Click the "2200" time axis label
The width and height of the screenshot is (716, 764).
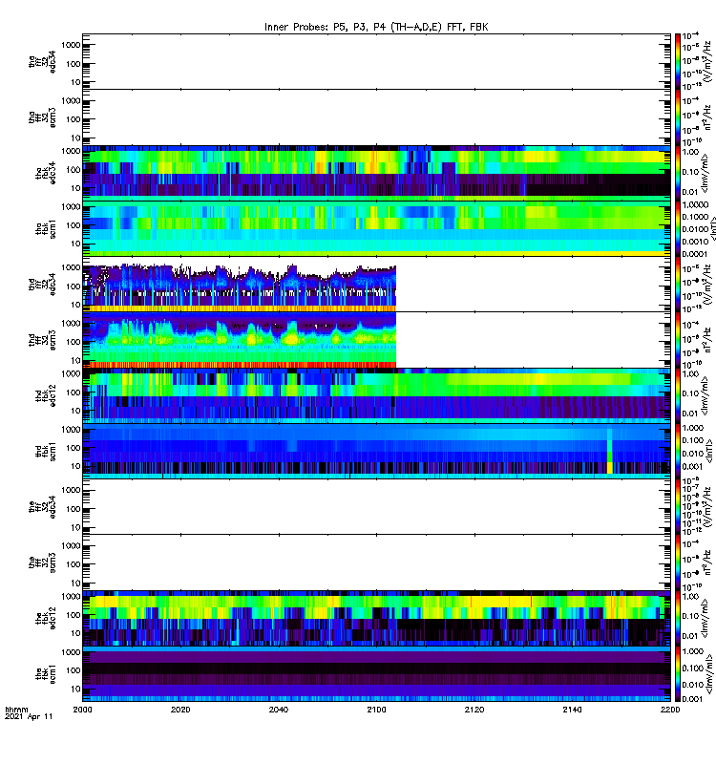click(x=670, y=710)
